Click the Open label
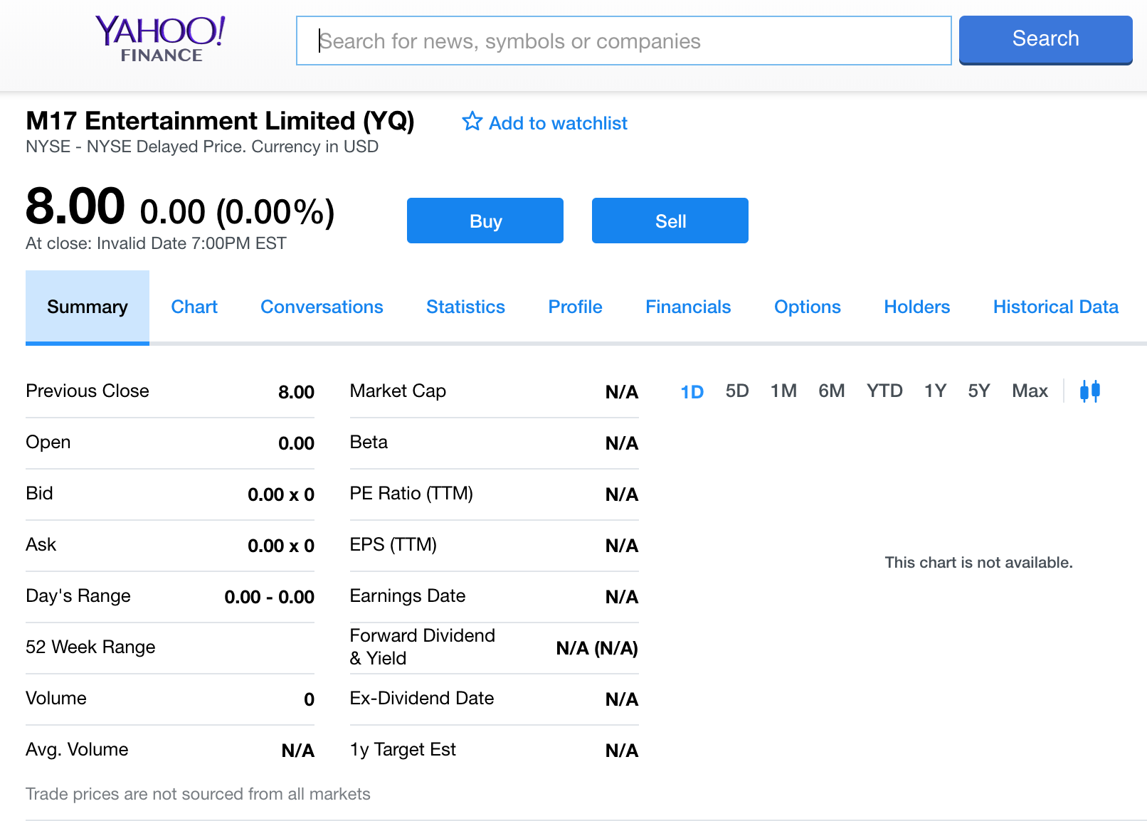This screenshot has height=821, width=1147. pyautogui.click(x=48, y=442)
